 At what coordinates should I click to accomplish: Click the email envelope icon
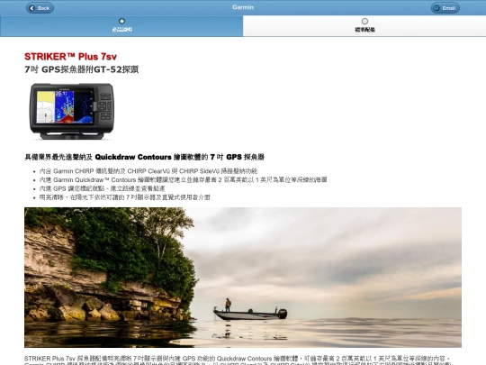[436, 8]
